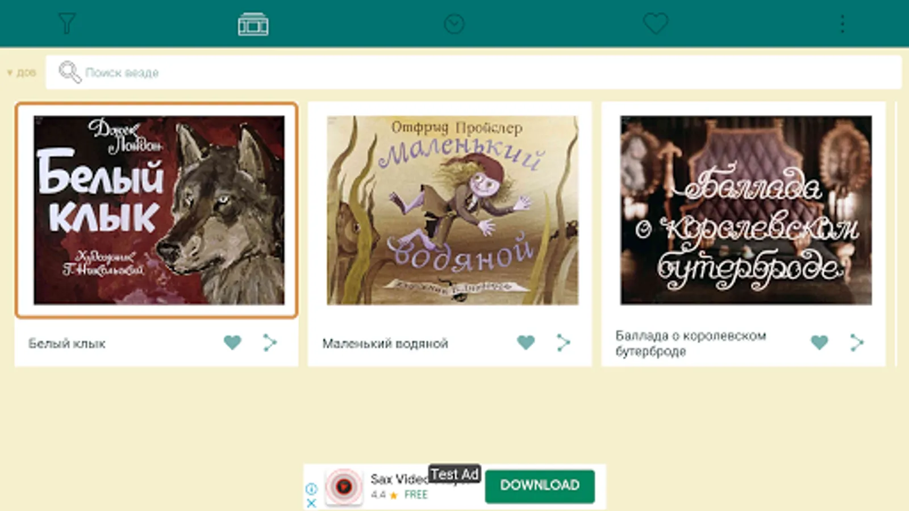This screenshot has width=909, height=511.
Task: Open 'Баллада о королевском бутерброде' cover thumbnail
Action: tap(746, 210)
